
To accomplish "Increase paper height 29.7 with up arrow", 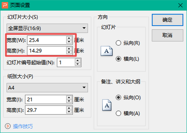I will (69, 108).
